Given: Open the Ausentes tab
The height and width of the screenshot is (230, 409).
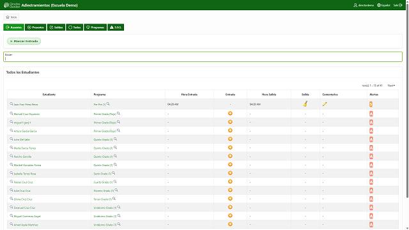Looking at the screenshot, I should tap(13, 27).
